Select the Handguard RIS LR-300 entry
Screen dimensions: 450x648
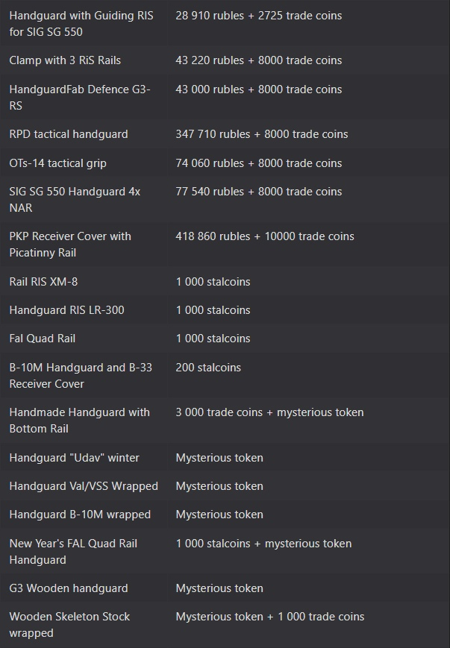click(x=66, y=310)
